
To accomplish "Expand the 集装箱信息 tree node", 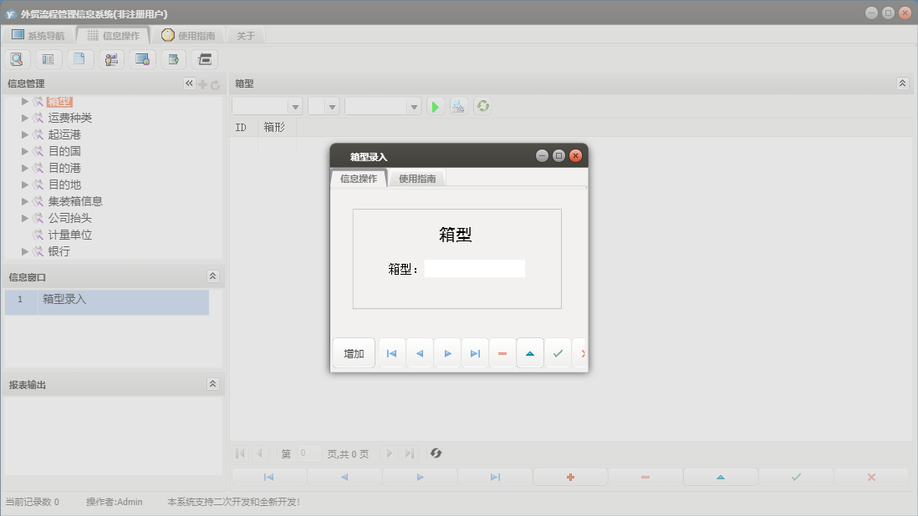I will (24, 201).
